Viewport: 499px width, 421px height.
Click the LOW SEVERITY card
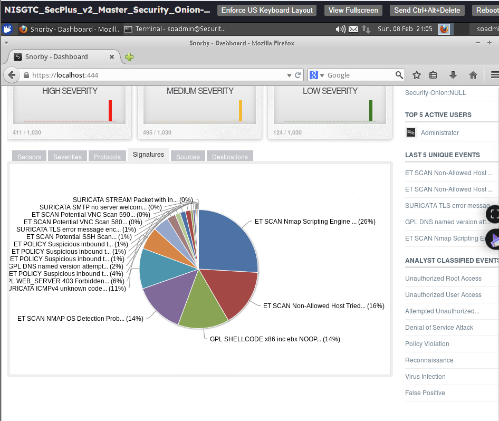click(330, 112)
